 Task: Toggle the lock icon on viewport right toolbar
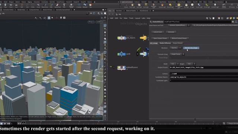[105, 32]
